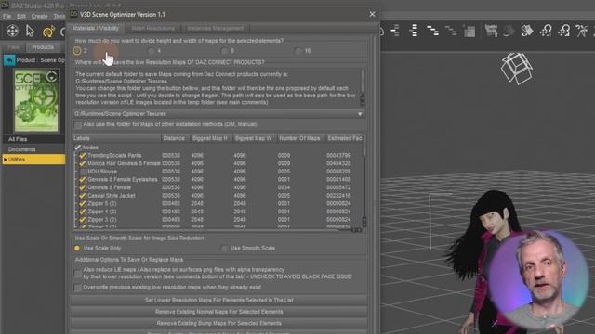Click the folder description text scrollbar
The height and width of the screenshot is (334, 595).
(x=363, y=87)
